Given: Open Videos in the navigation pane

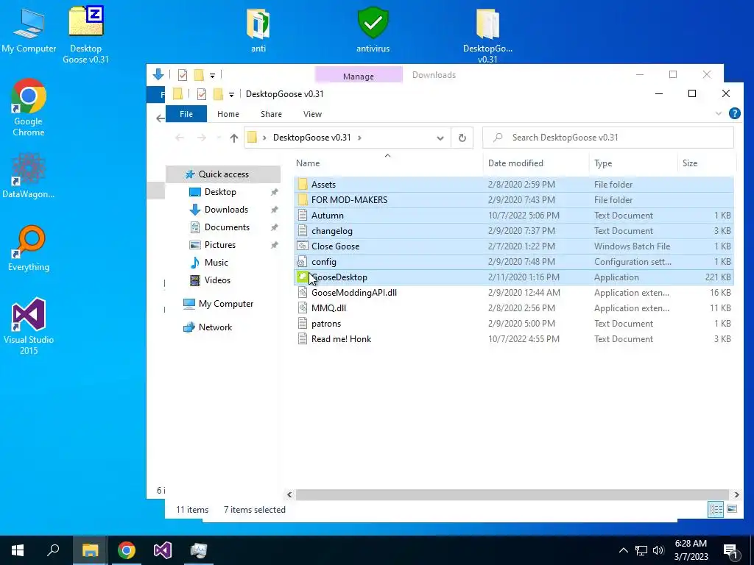Looking at the screenshot, I should pyautogui.click(x=217, y=280).
